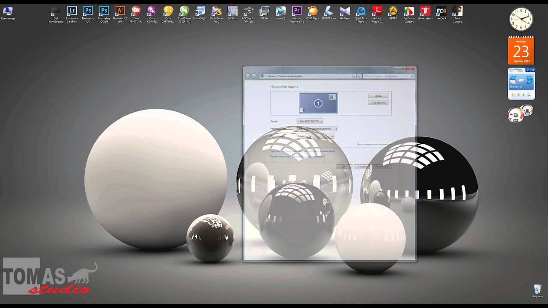Image resolution: width=548 pixels, height=308 pixels.
Task: Open the Компьютер desktop icon
Action: pyautogui.click(x=8, y=13)
